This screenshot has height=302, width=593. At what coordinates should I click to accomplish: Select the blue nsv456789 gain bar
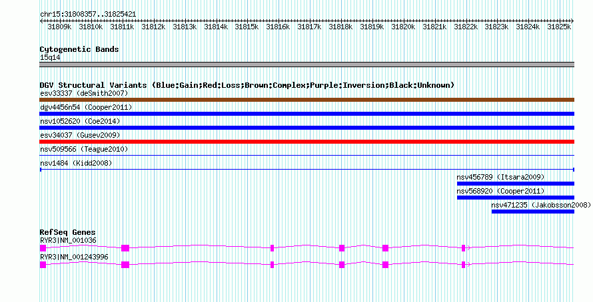[516, 184]
